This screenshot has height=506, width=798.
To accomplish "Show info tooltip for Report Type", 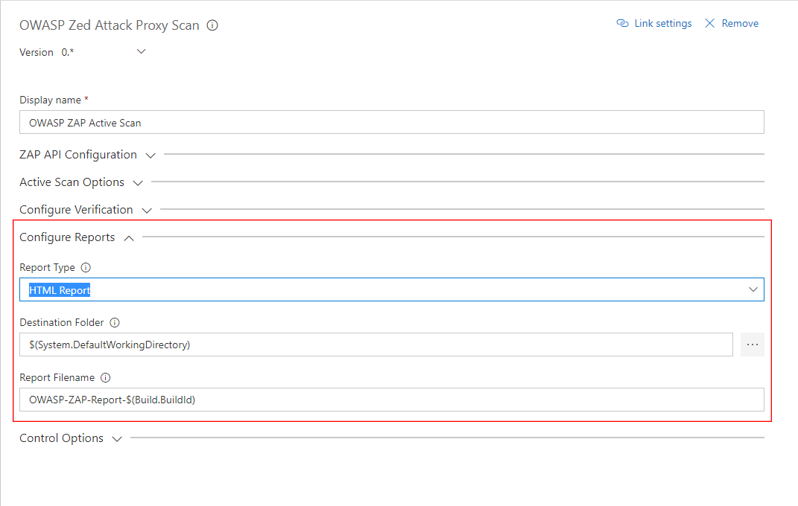I will (x=86, y=267).
